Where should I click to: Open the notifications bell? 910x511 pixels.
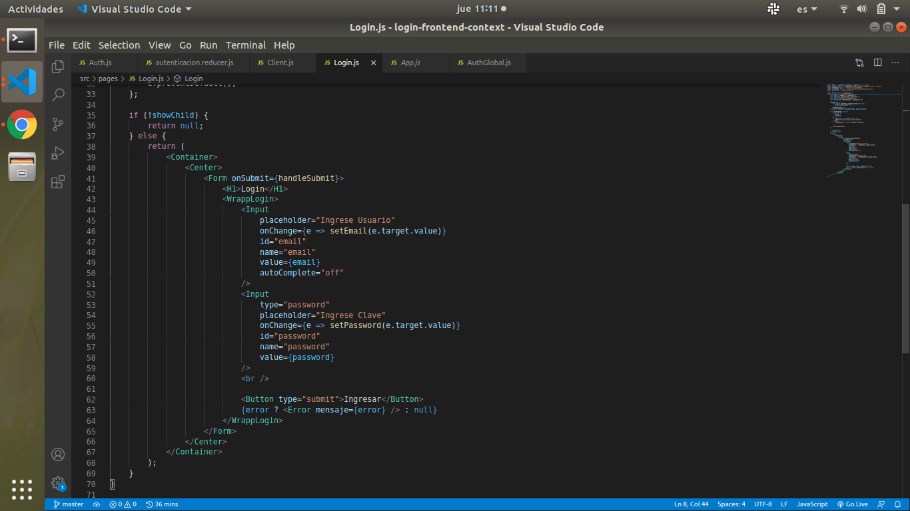click(897, 504)
